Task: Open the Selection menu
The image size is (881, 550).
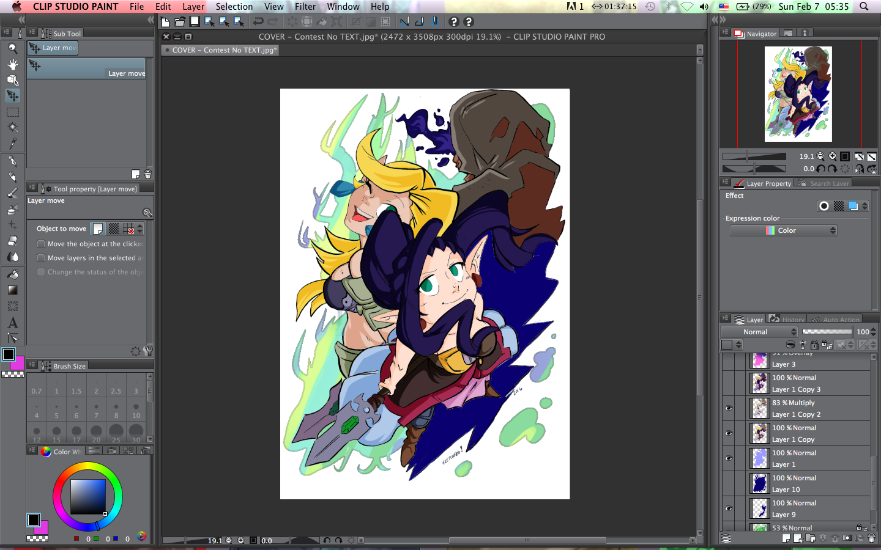Action: [x=234, y=7]
